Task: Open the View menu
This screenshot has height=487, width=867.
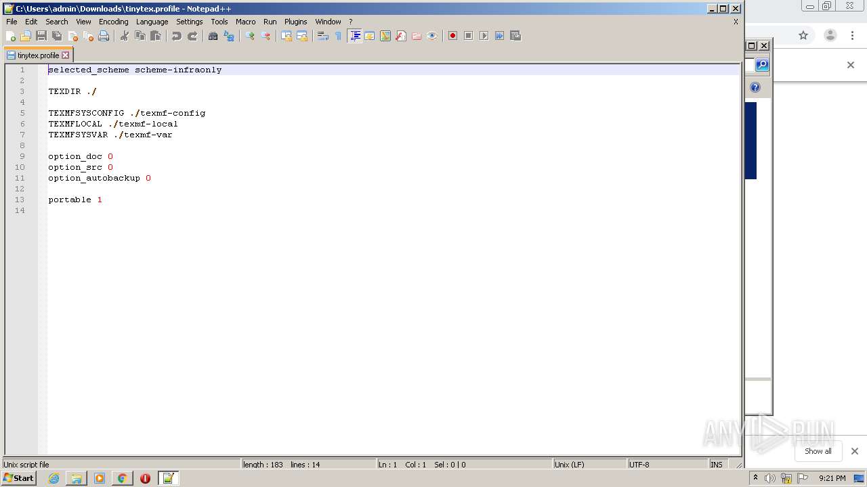Action: (83, 22)
